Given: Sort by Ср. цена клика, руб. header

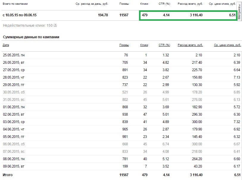Looking at the screenshot, I should tap(227, 45).
